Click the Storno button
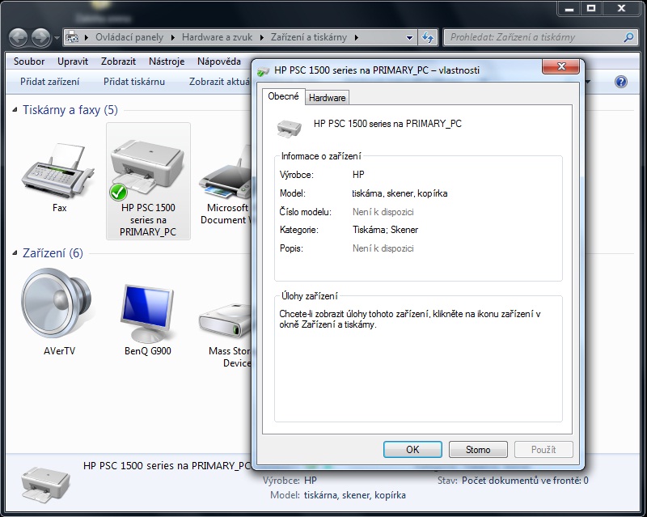The width and height of the screenshot is (647, 517). click(478, 449)
